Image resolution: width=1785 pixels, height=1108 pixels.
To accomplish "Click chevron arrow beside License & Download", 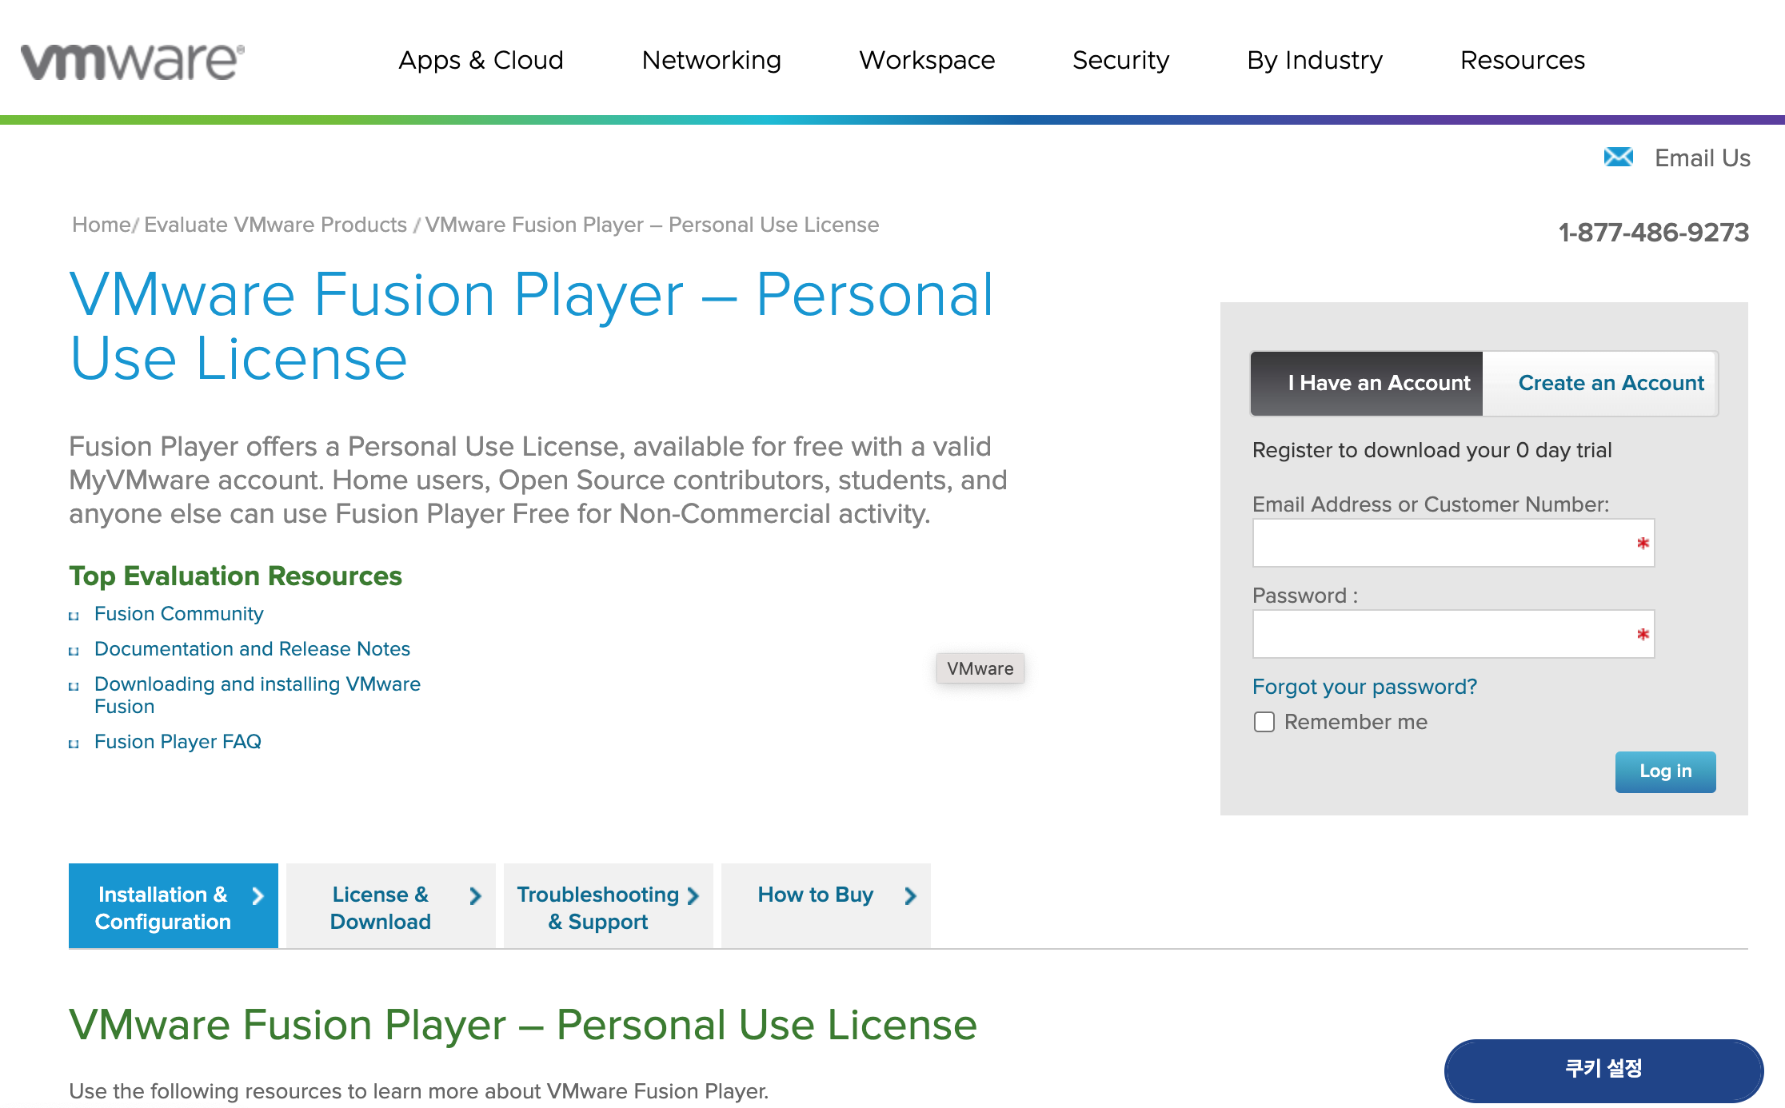I will pyautogui.click(x=475, y=896).
